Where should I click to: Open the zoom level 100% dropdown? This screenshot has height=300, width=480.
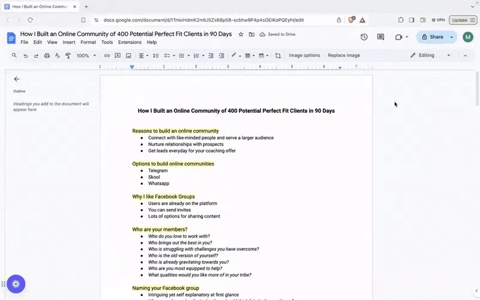(86, 56)
